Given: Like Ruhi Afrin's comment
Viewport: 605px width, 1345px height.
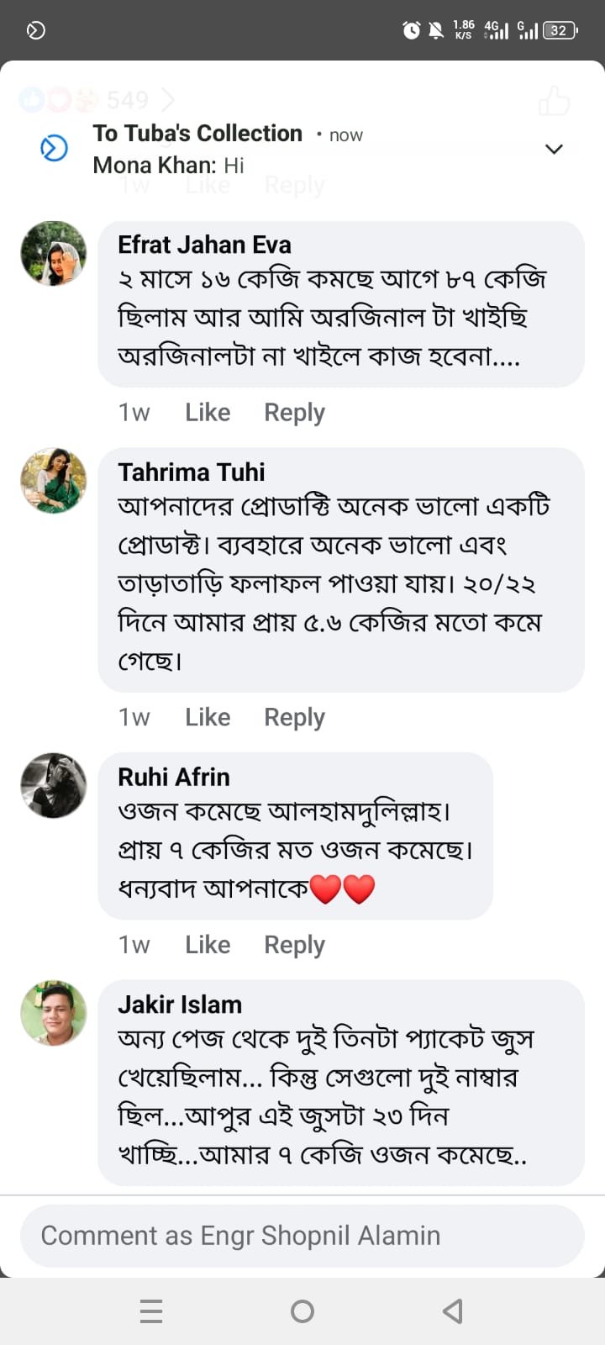Looking at the screenshot, I should click(x=208, y=945).
